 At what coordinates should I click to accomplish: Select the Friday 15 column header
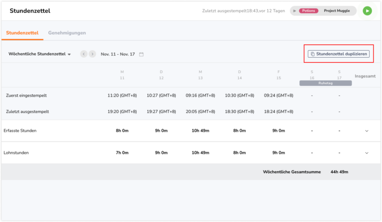[x=279, y=75]
